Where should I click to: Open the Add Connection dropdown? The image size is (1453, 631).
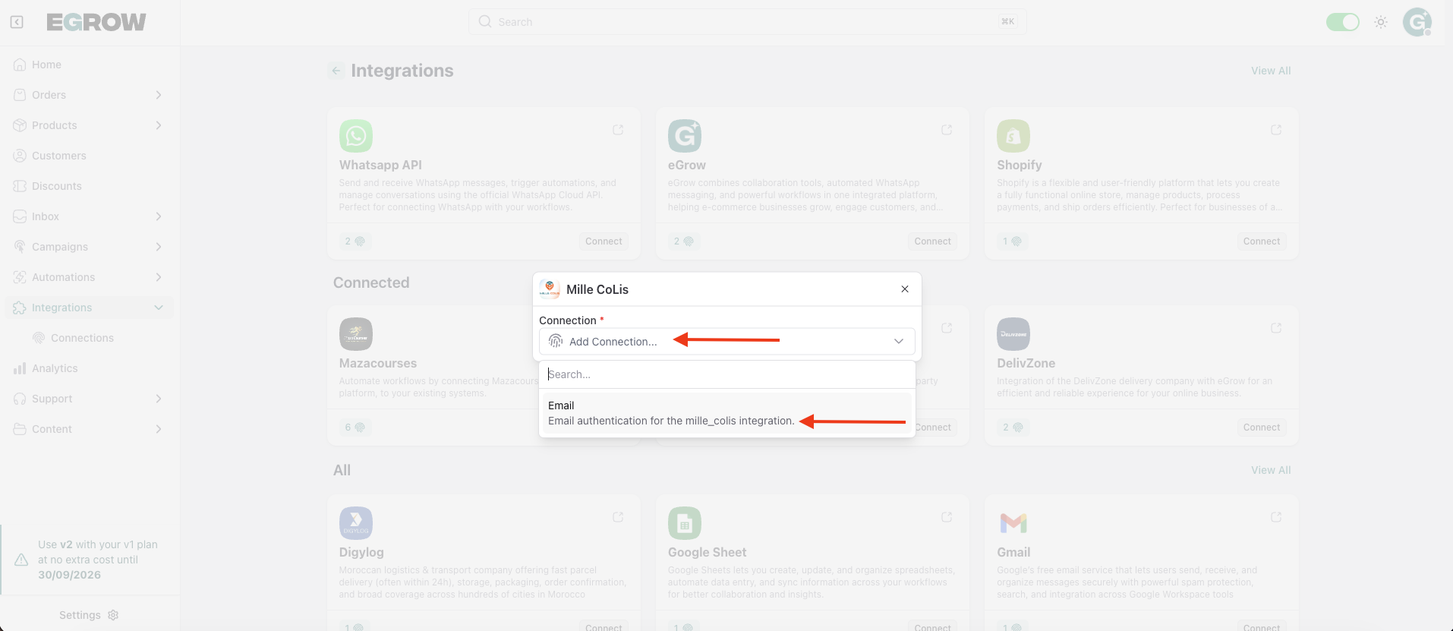pos(727,342)
